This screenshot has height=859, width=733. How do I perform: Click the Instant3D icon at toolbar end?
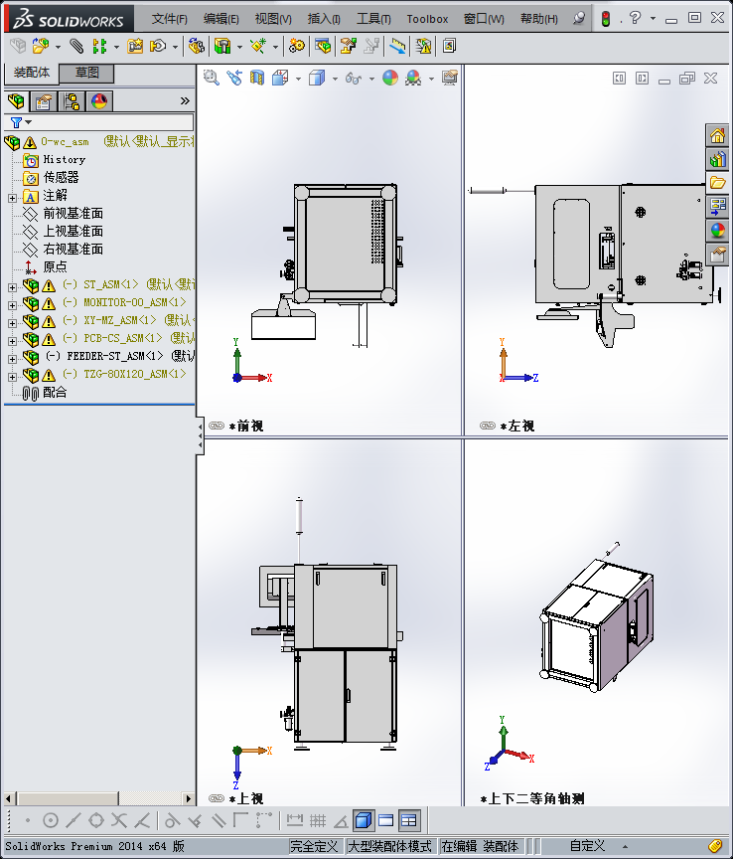click(449, 46)
